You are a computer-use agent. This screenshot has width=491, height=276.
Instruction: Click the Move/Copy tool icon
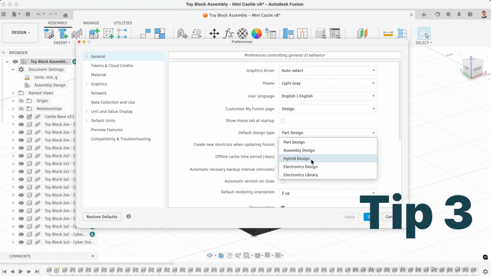pyautogui.click(x=214, y=34)
